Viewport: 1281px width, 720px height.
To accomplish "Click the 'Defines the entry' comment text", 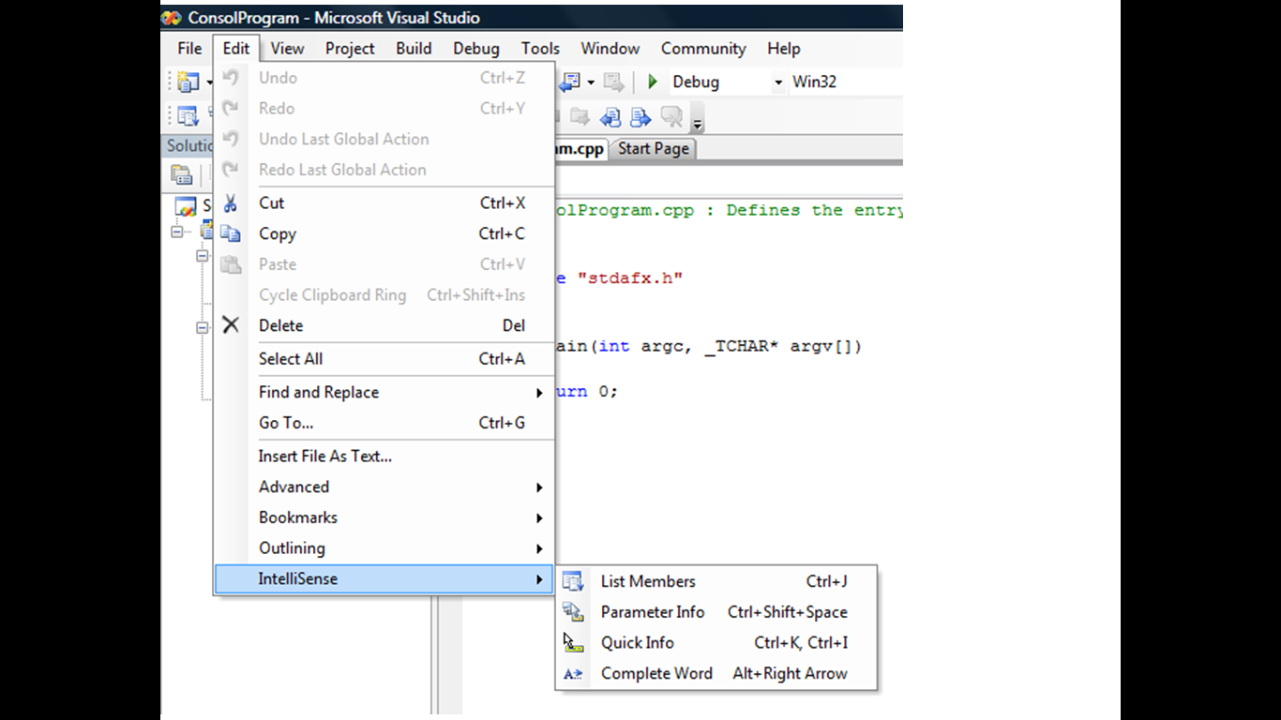I will (x=814, y=210).
